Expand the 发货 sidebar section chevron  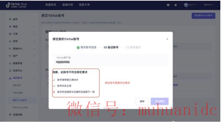tap(34, 41)
